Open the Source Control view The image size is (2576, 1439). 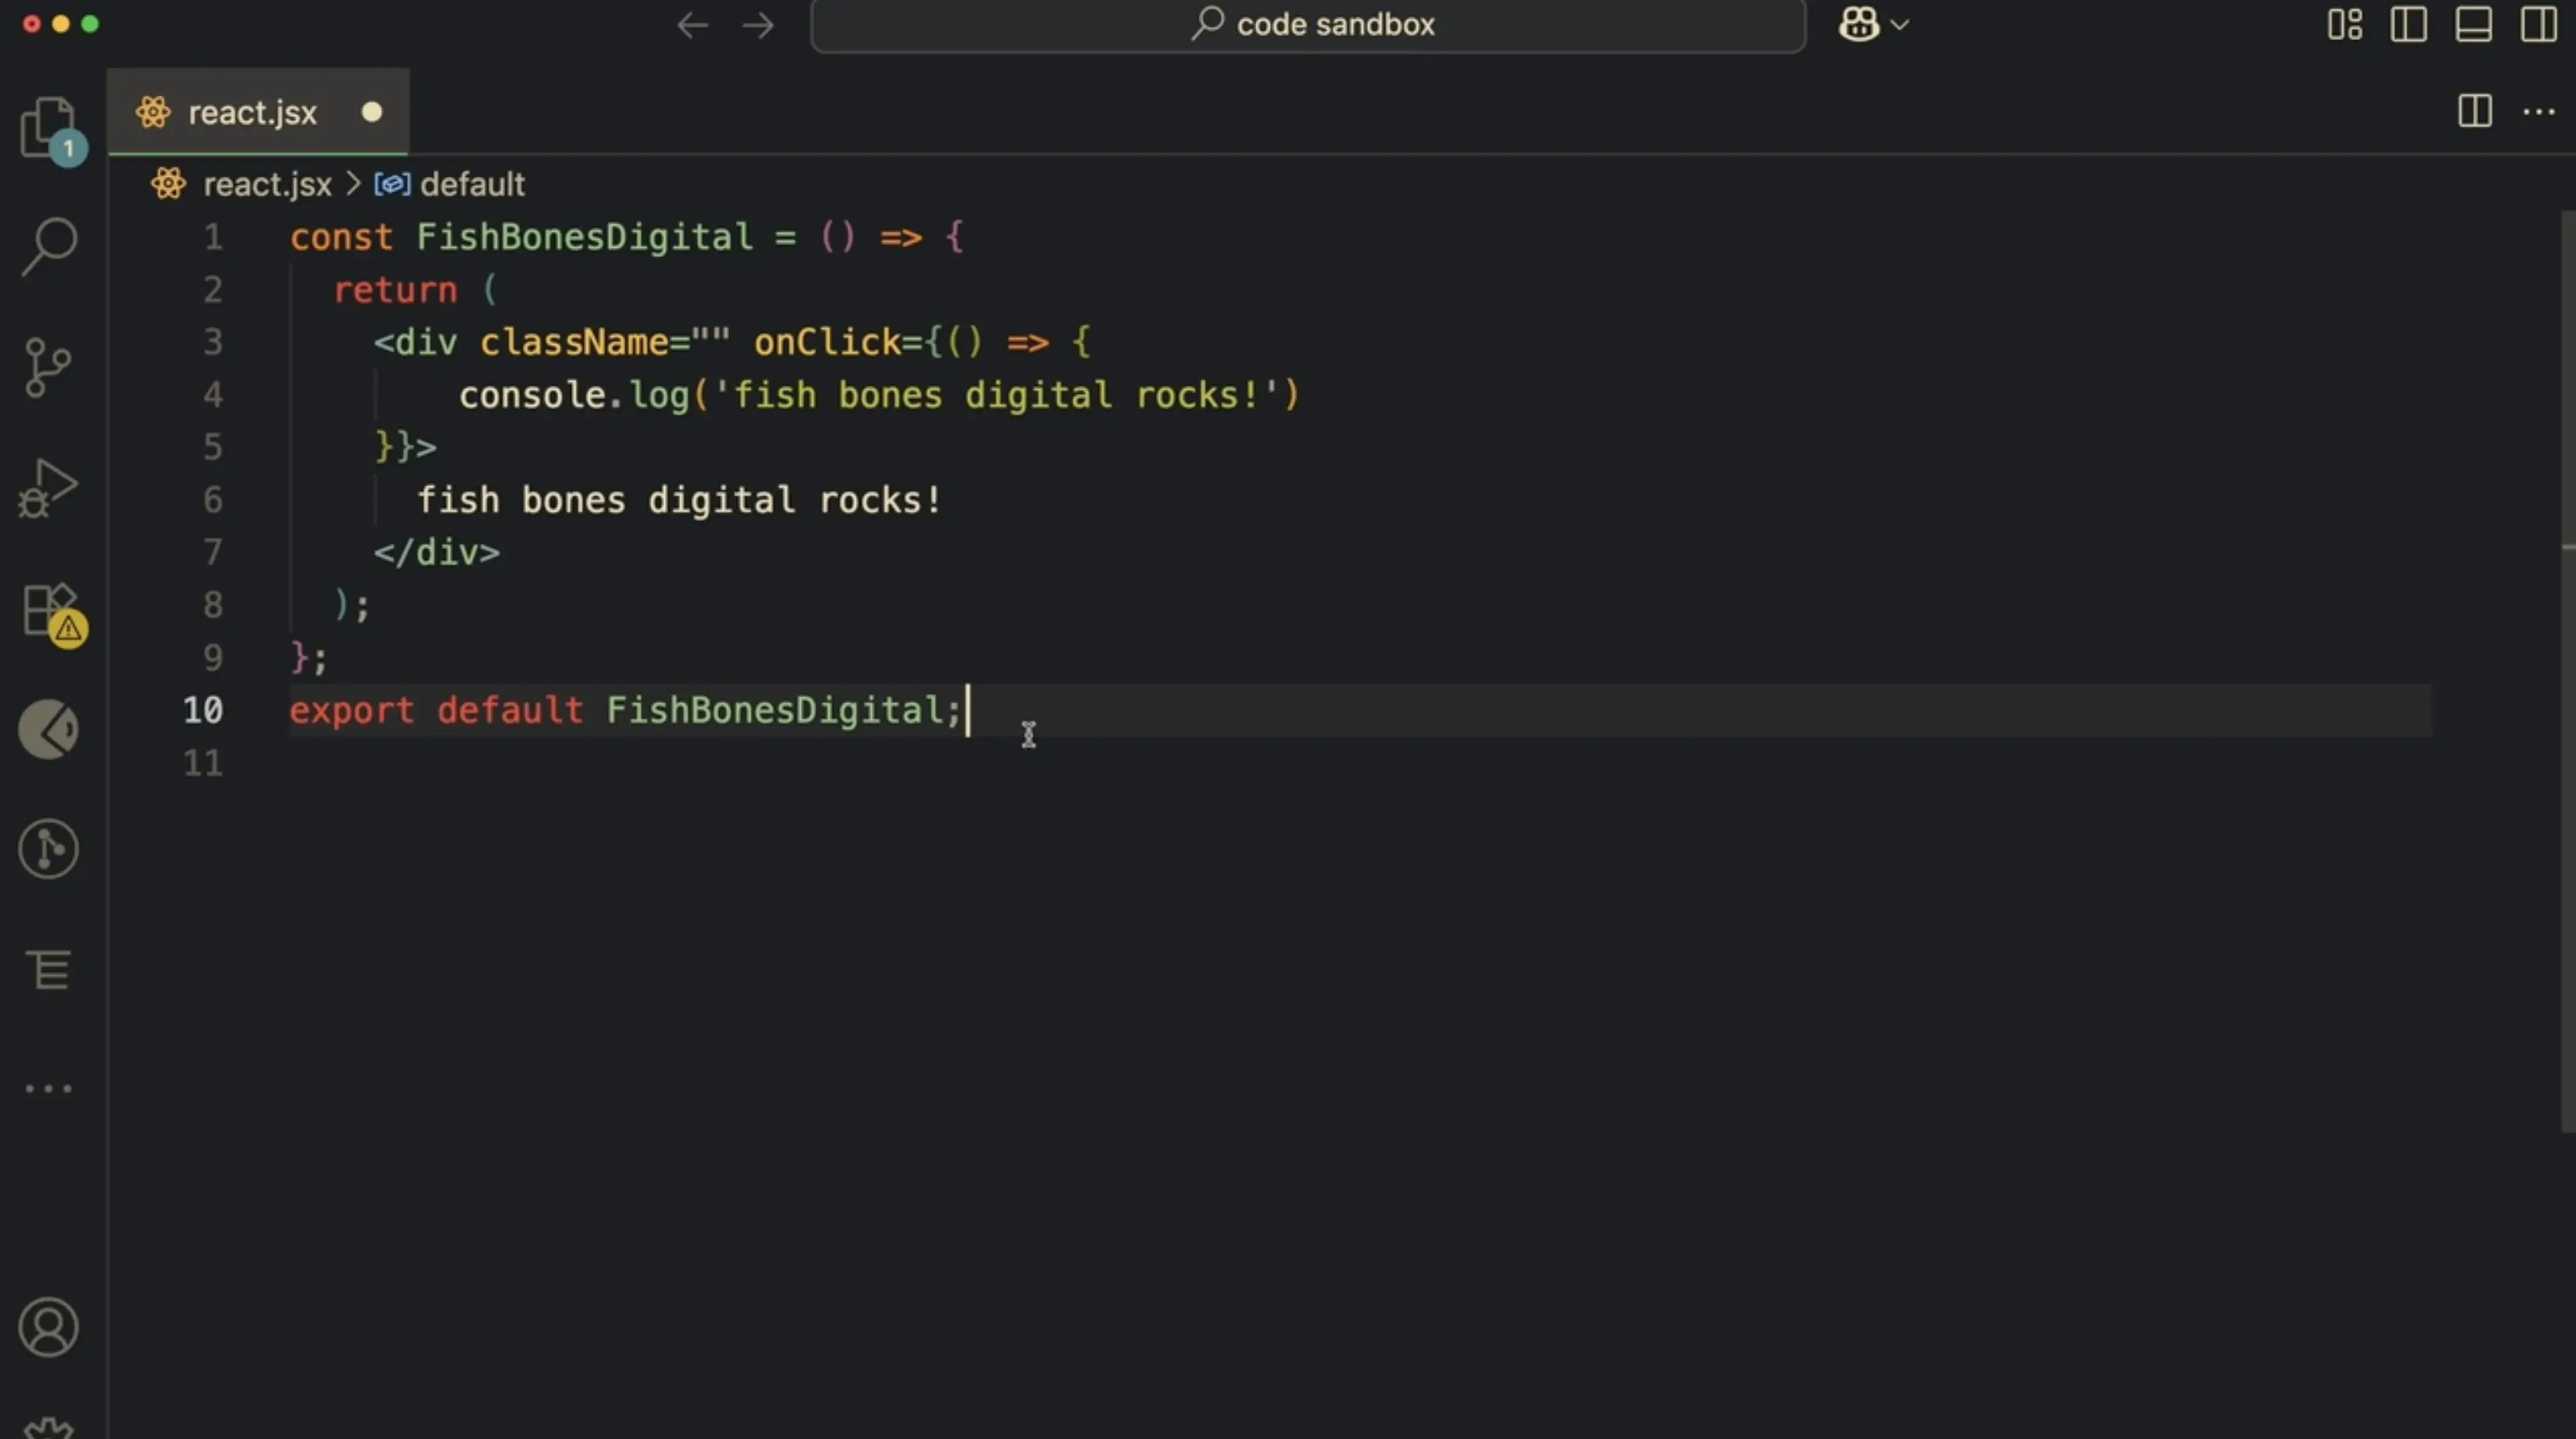point(47,367)
